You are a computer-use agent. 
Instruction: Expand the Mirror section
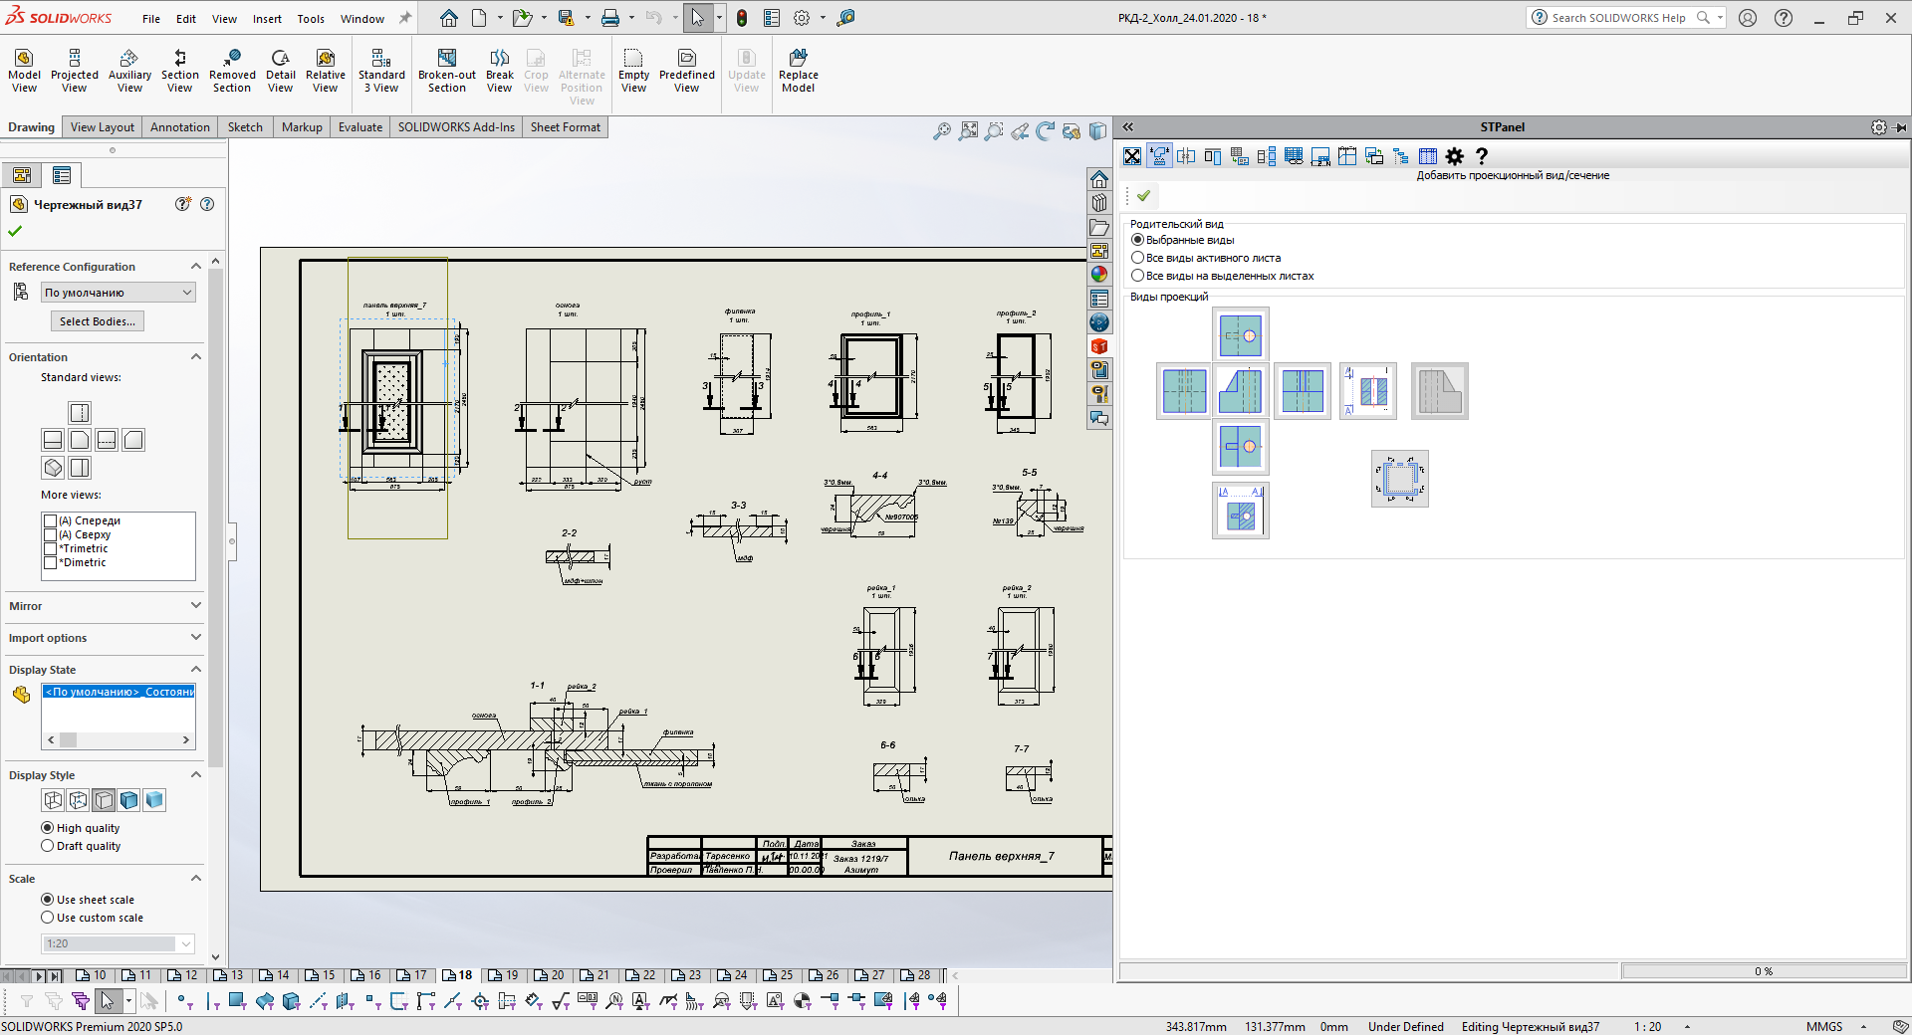[x=196, y=605]
